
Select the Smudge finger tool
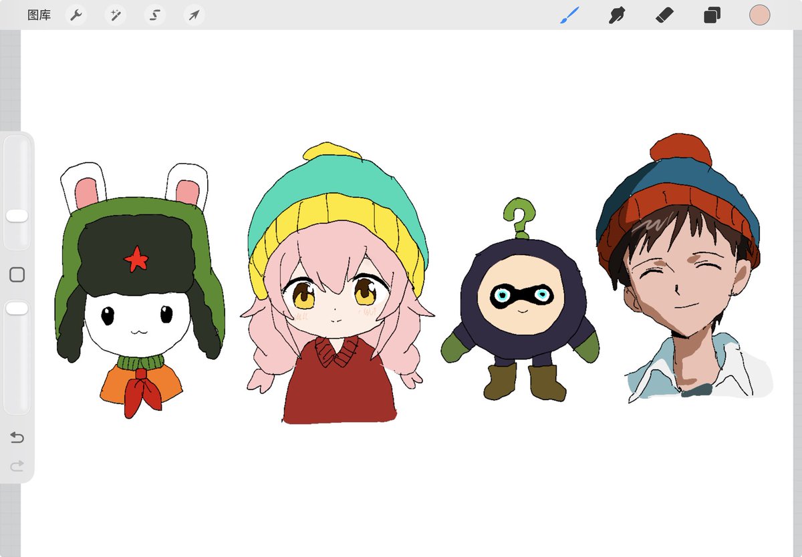[x=617, y=15]
